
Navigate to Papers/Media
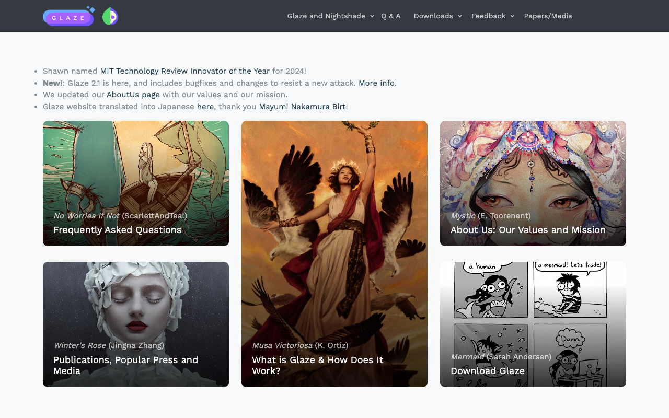(x=548, y=16)
